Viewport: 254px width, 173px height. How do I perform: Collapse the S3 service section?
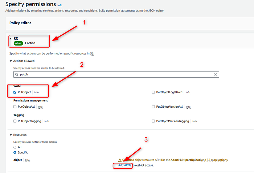[11, 39]
